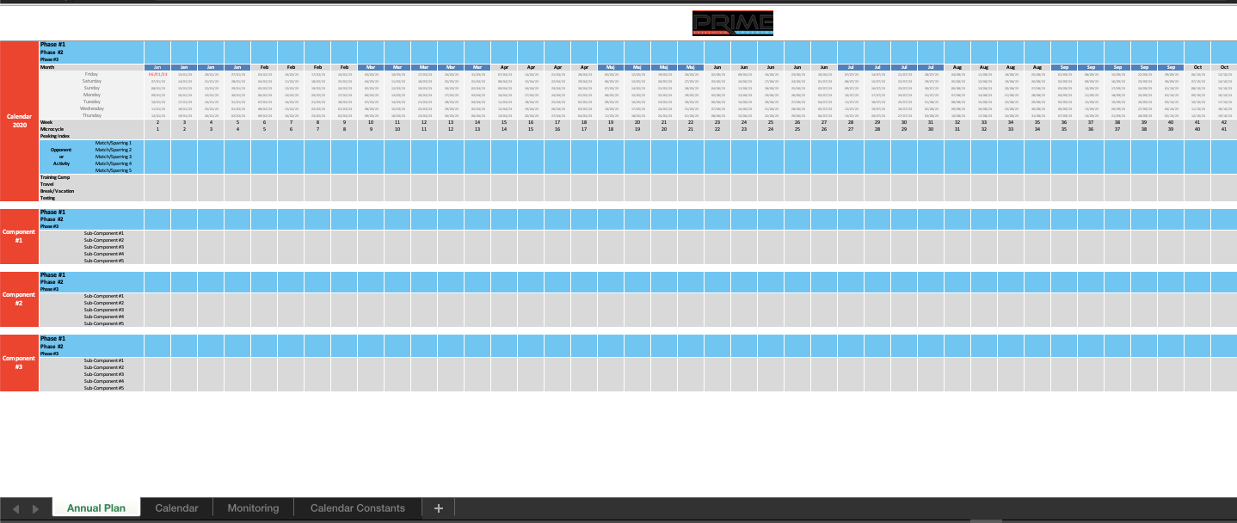This screenshot has width=1237, height=523.
Task: Switch to the Calendar sheet tab
Action: point(176,508)
